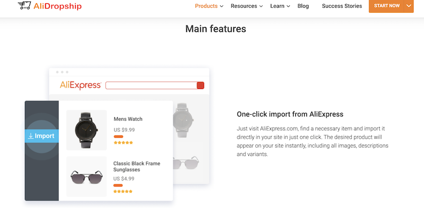This screenshot has height=208, width=424.
Task: Open the START NOW arrow dropdown
Action: click(409, 6)
